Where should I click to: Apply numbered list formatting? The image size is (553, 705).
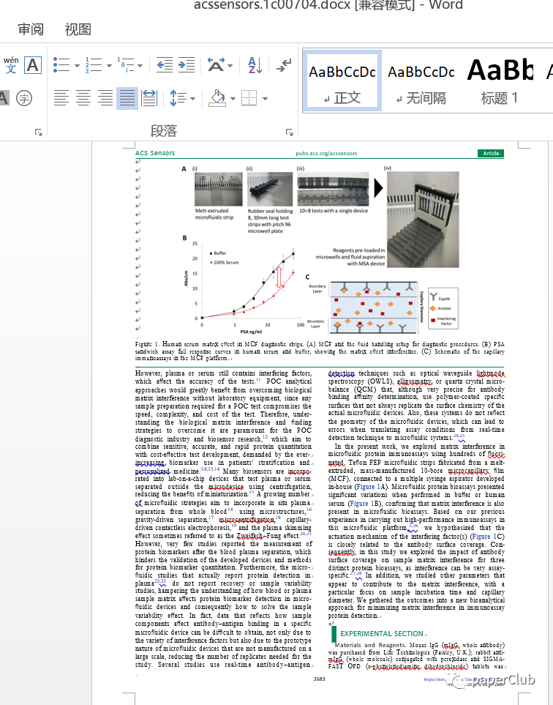coord(94,64)
